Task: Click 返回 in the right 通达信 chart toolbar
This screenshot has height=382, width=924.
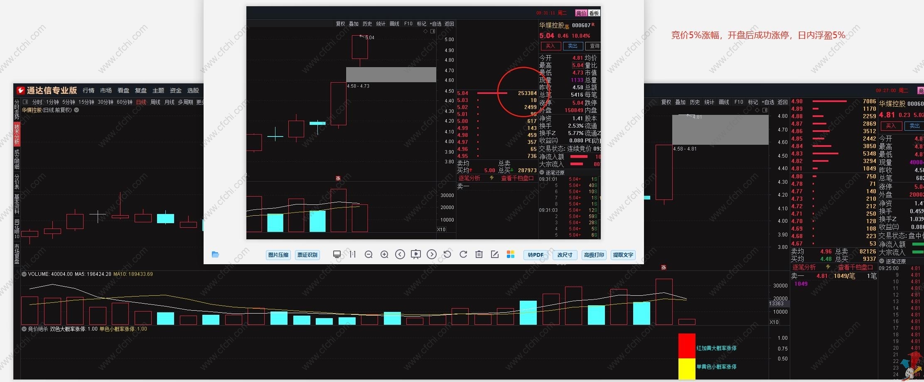Action: [783, 102]
